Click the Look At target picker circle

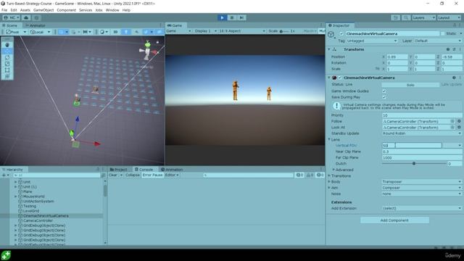pos(452,128)
